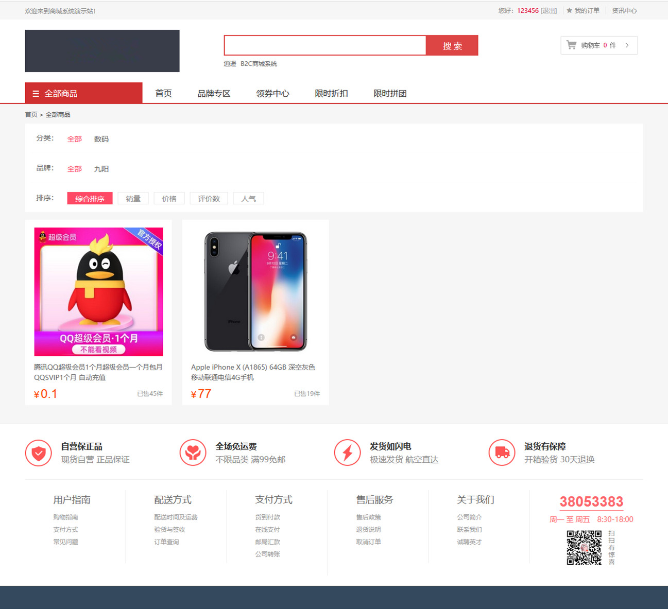Select 数码 in the 分类 filter
Image resolution: width=668 pixels, height=609 pixels.
(x=101, y=139)
